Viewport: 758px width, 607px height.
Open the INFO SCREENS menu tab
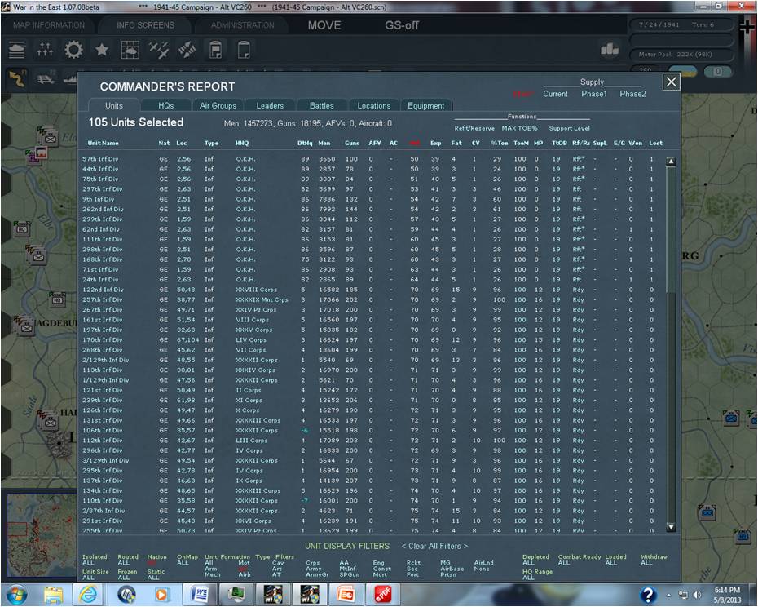[x=146, y=25]
